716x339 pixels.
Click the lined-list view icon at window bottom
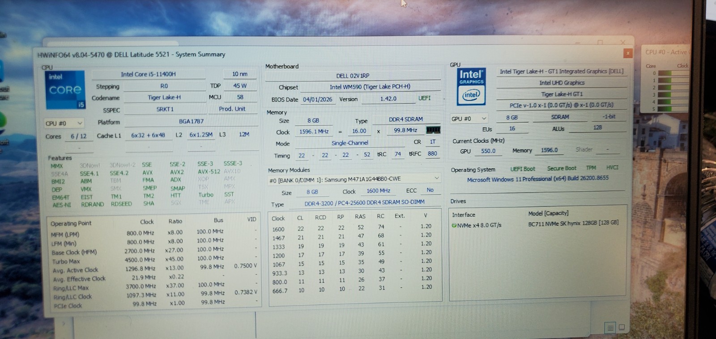pos(609,327)
